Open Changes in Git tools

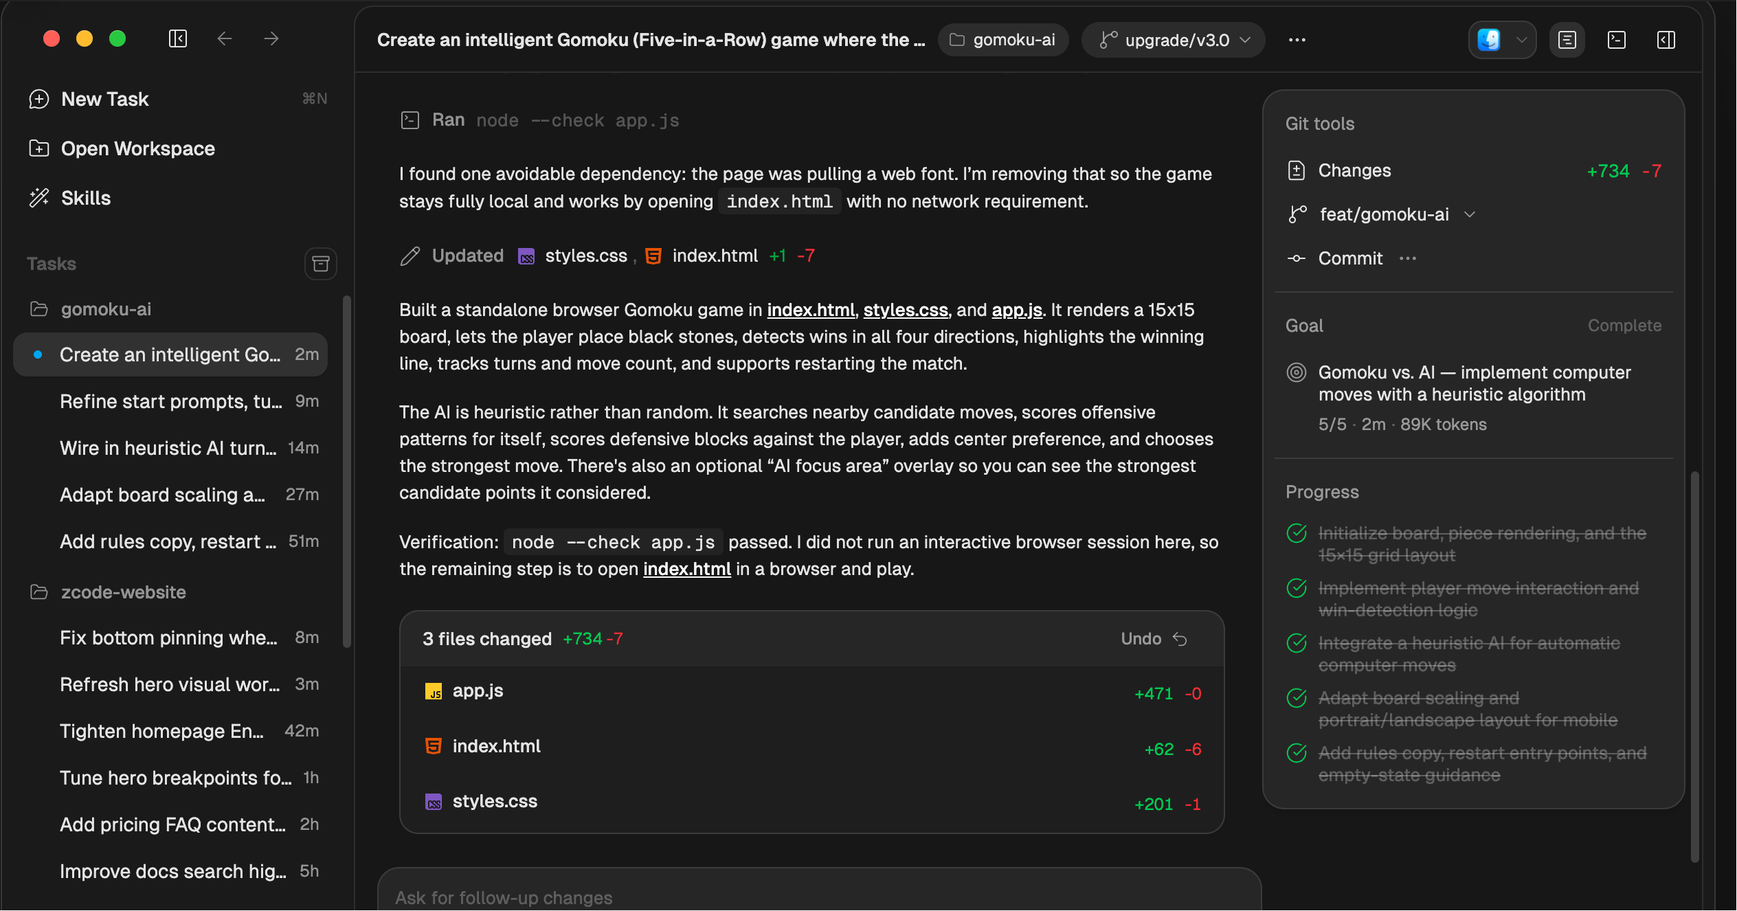click(1473, 170)
